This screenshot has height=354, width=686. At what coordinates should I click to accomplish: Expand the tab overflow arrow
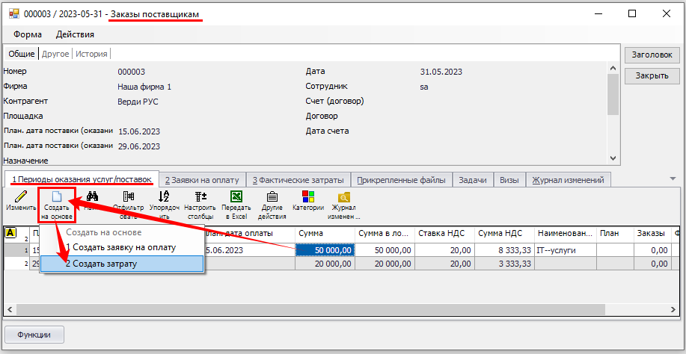[672, 180]
